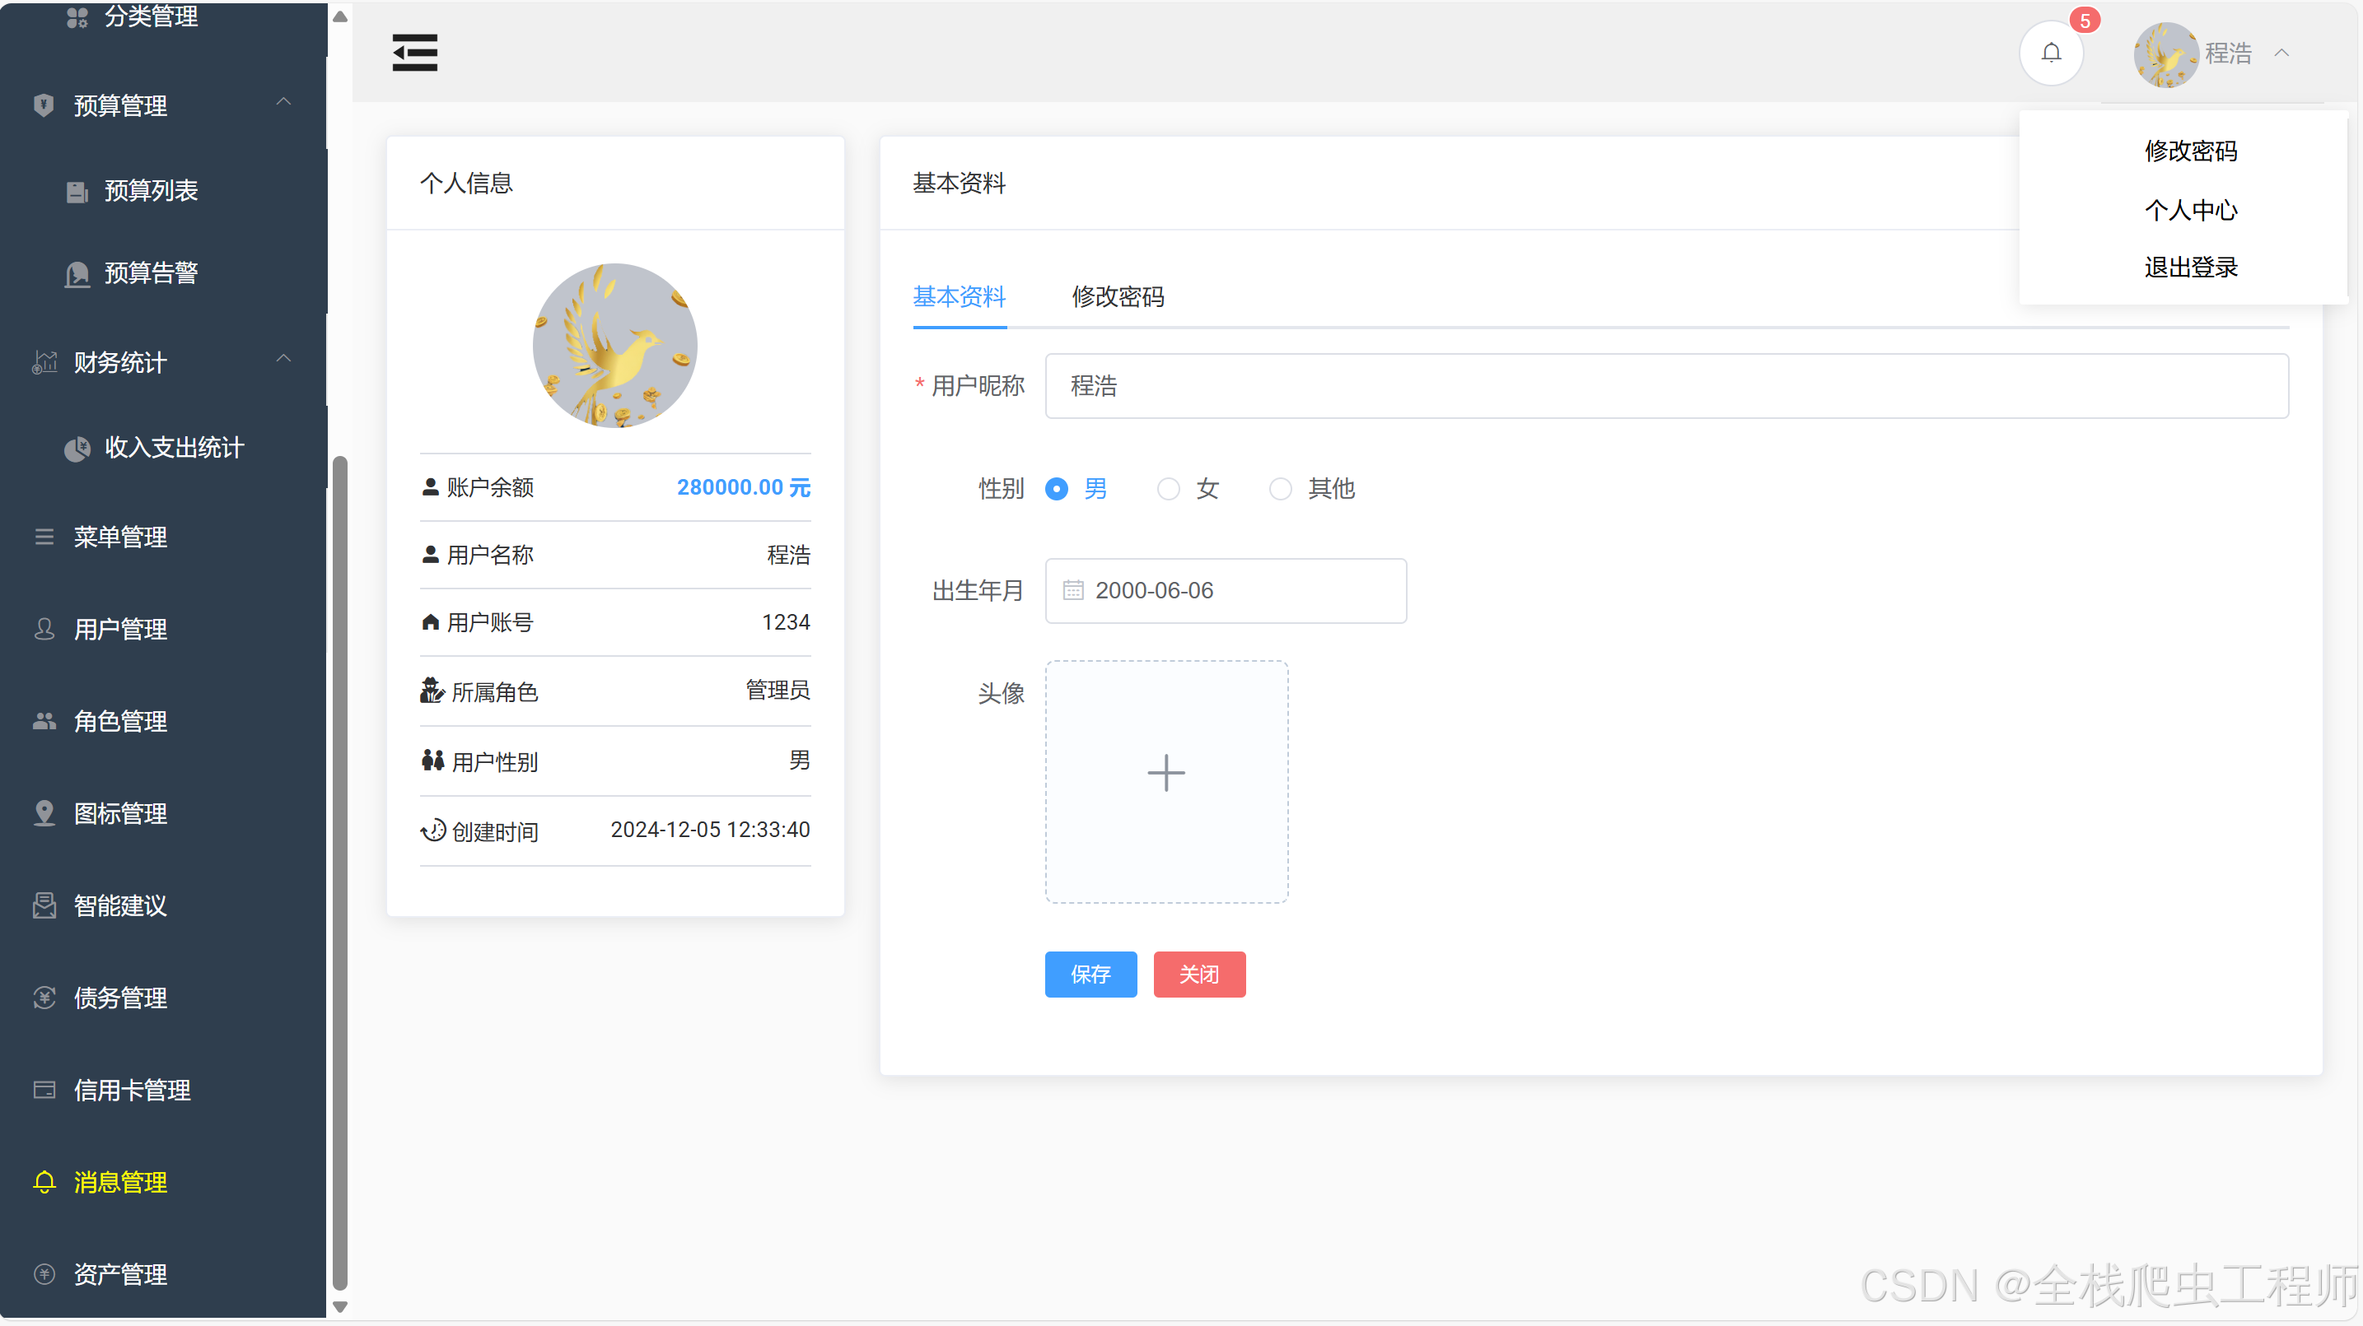Switch to the 修改密码 tab
Screen dimensions: 2363x1326
coord(1118,296)
